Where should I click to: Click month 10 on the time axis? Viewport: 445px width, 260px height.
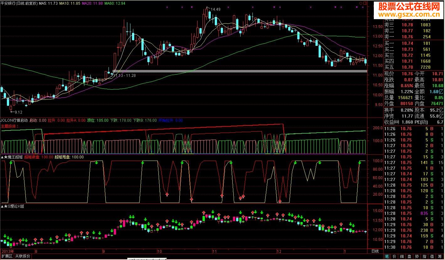coord(159,251)
